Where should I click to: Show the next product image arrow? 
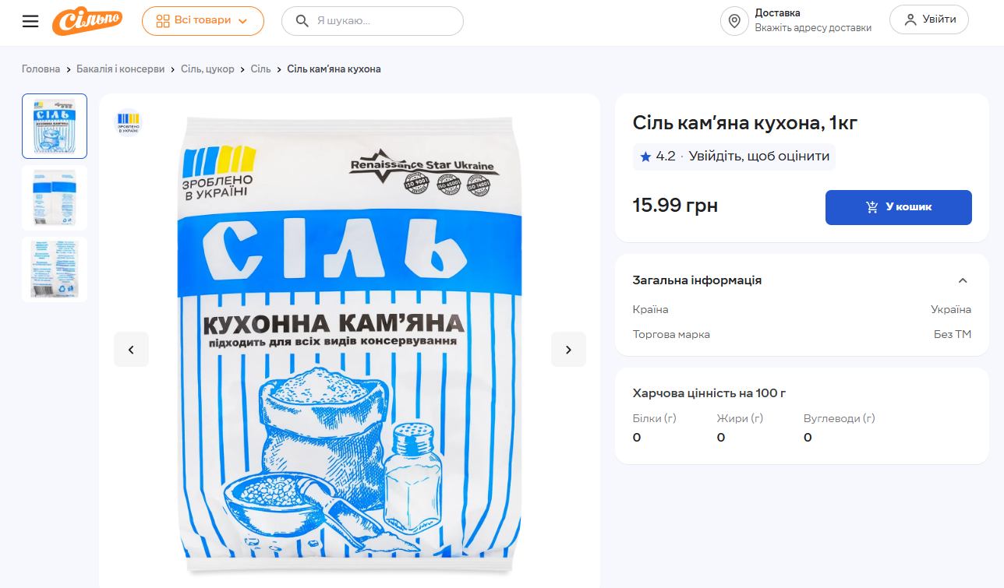coord(568,350)
